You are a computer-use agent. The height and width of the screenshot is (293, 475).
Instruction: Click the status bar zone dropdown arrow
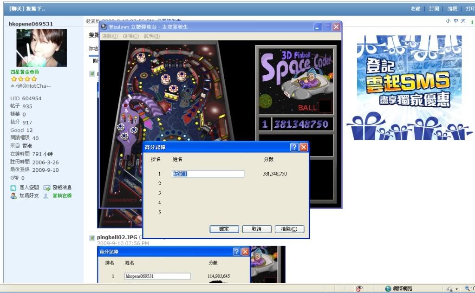point(456,289)
